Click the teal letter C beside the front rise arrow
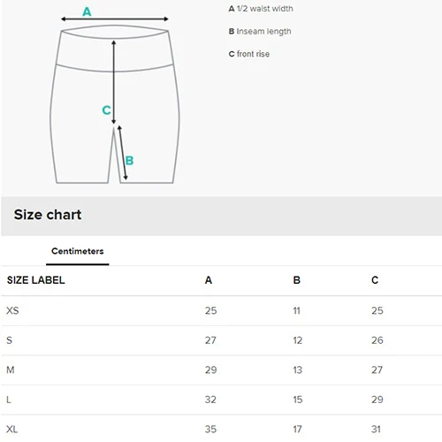Image resolution: width=442 pixels, height=442 pixels. (x=106, y=110)
